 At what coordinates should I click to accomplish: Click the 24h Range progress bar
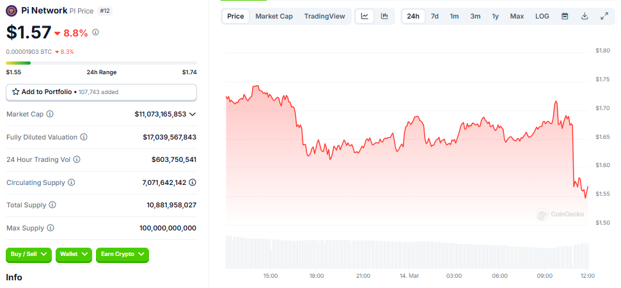[101, 63]
